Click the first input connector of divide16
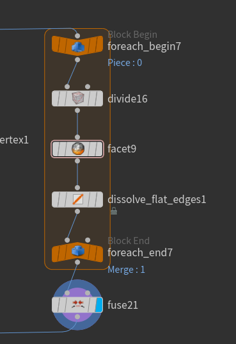This screenshot has height=344, width=236. point(67,86)
